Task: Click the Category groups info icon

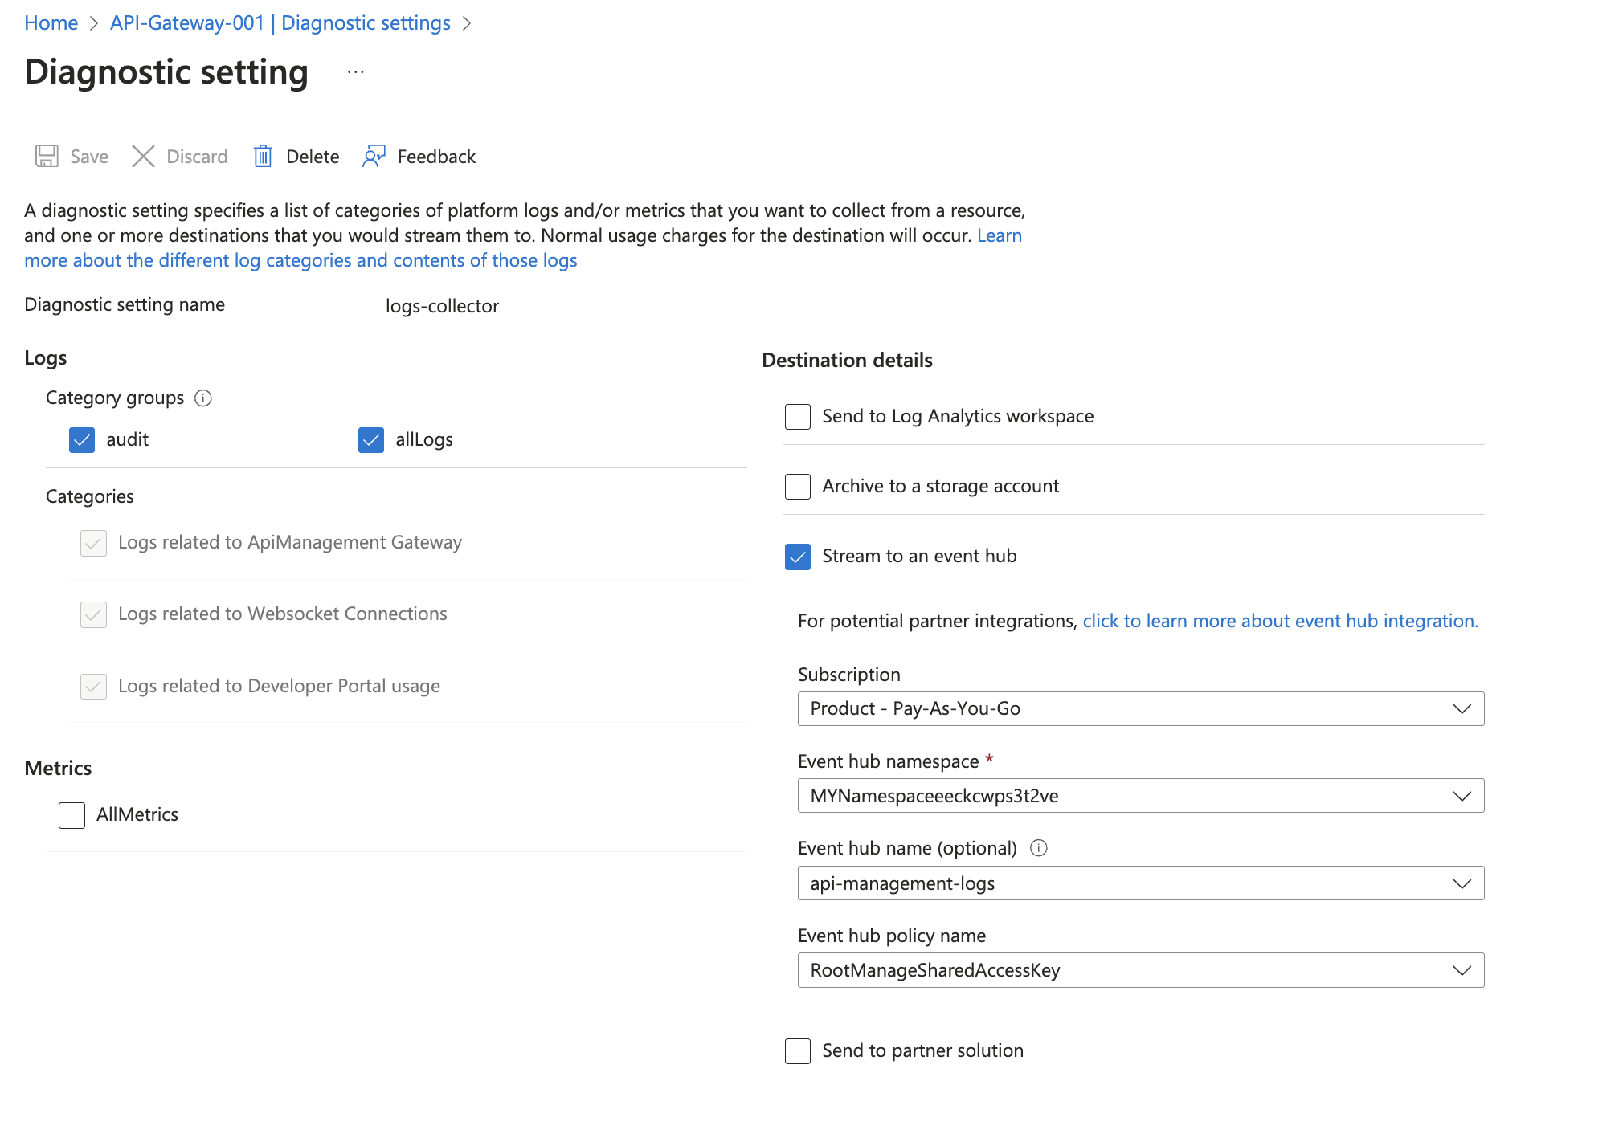Action: [203, 398]
